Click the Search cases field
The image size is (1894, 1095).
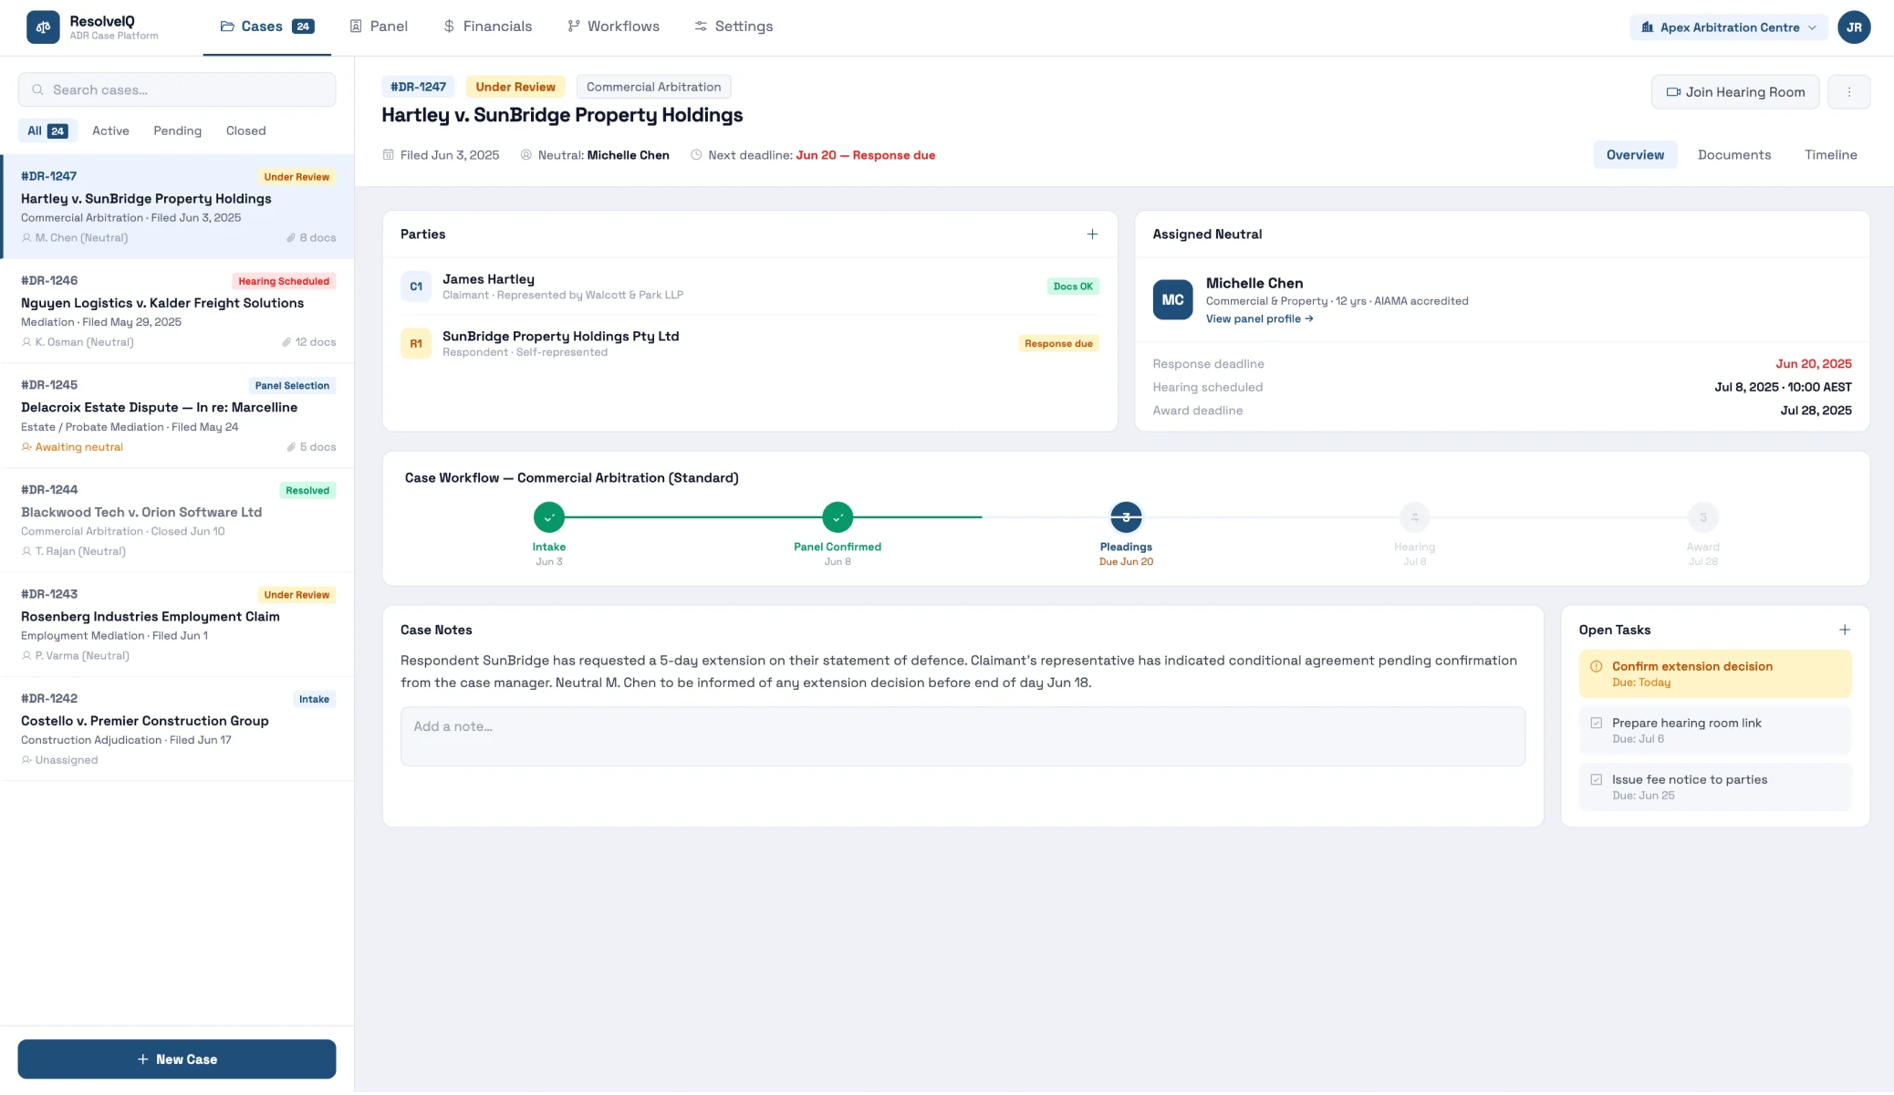click(177, 90)
